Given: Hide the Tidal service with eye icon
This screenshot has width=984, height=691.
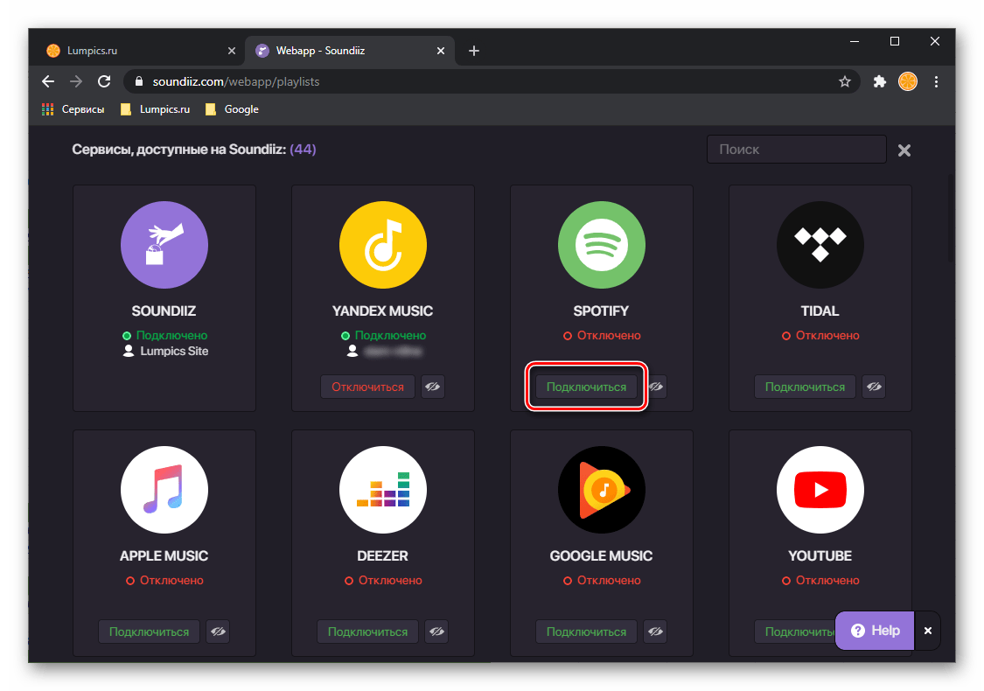Looking at the screenshot, I should [x=873, y=387].
